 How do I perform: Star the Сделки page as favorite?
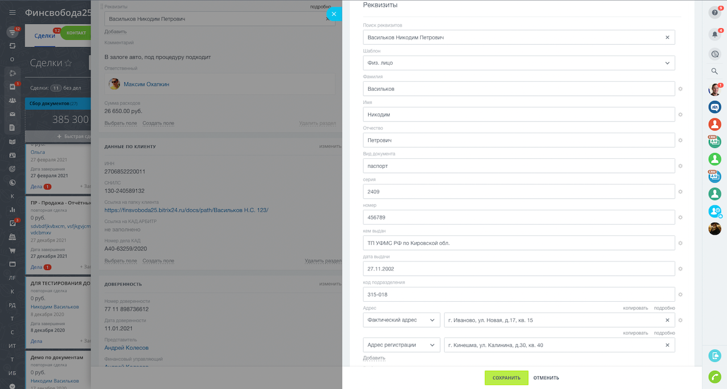(x=68, y=63)
